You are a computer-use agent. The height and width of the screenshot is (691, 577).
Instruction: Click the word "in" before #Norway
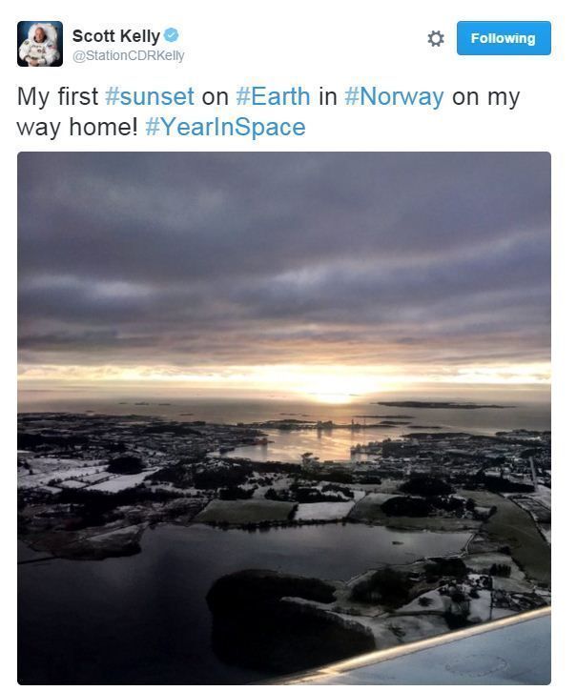tap(328, 96)
